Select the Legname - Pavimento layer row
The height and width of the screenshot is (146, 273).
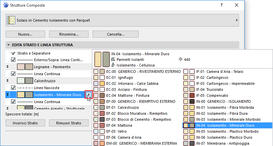[x=48, y=67]
